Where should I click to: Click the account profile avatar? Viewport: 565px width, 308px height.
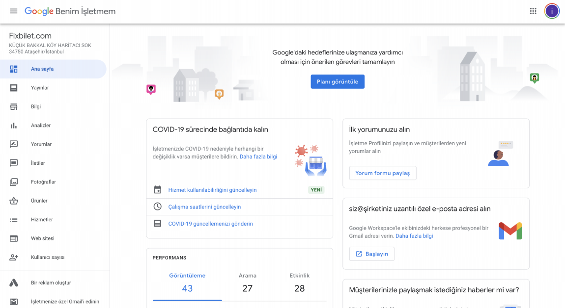coord(552,11)
